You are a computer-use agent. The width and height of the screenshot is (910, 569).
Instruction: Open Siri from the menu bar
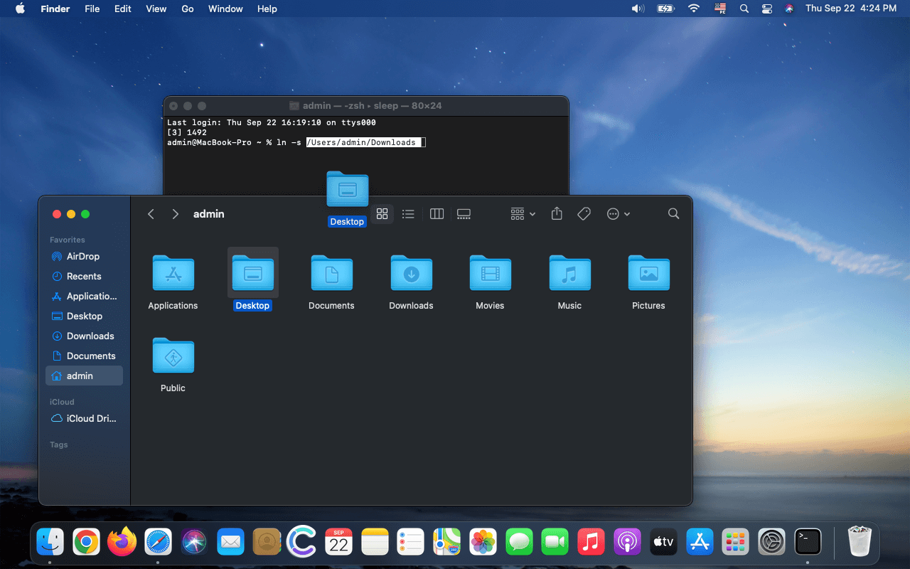click(x=789, y=9)
